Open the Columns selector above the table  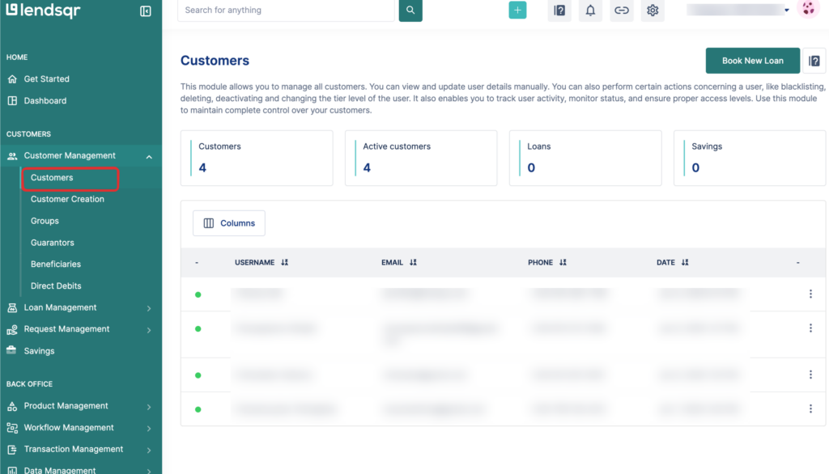pos(230,222)
